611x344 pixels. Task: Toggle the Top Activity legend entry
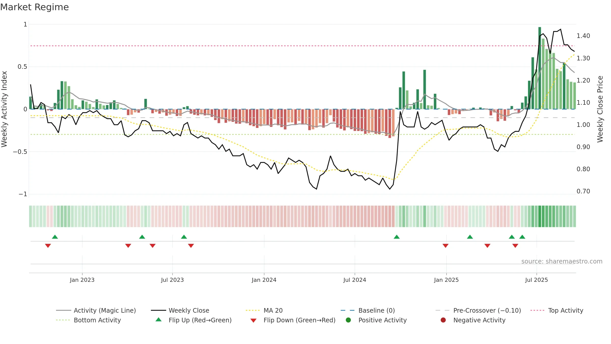557,310
